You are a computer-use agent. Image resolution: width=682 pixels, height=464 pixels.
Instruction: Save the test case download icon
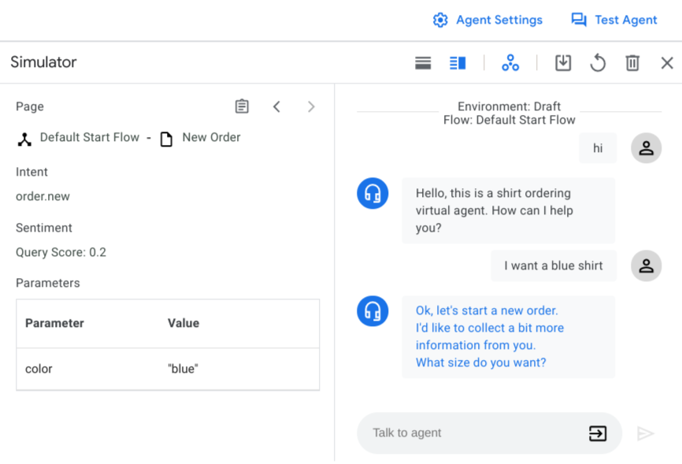(563, 63)
